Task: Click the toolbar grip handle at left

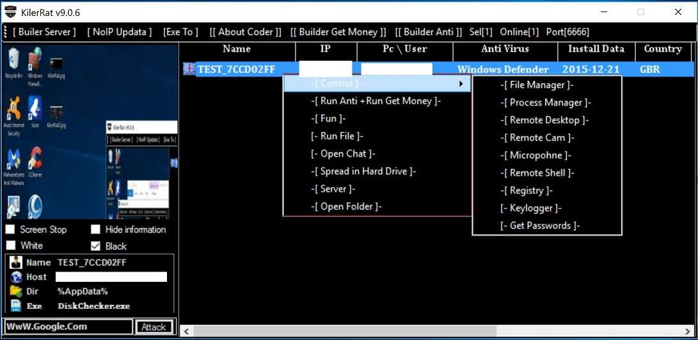Action: tap(5, 32)
